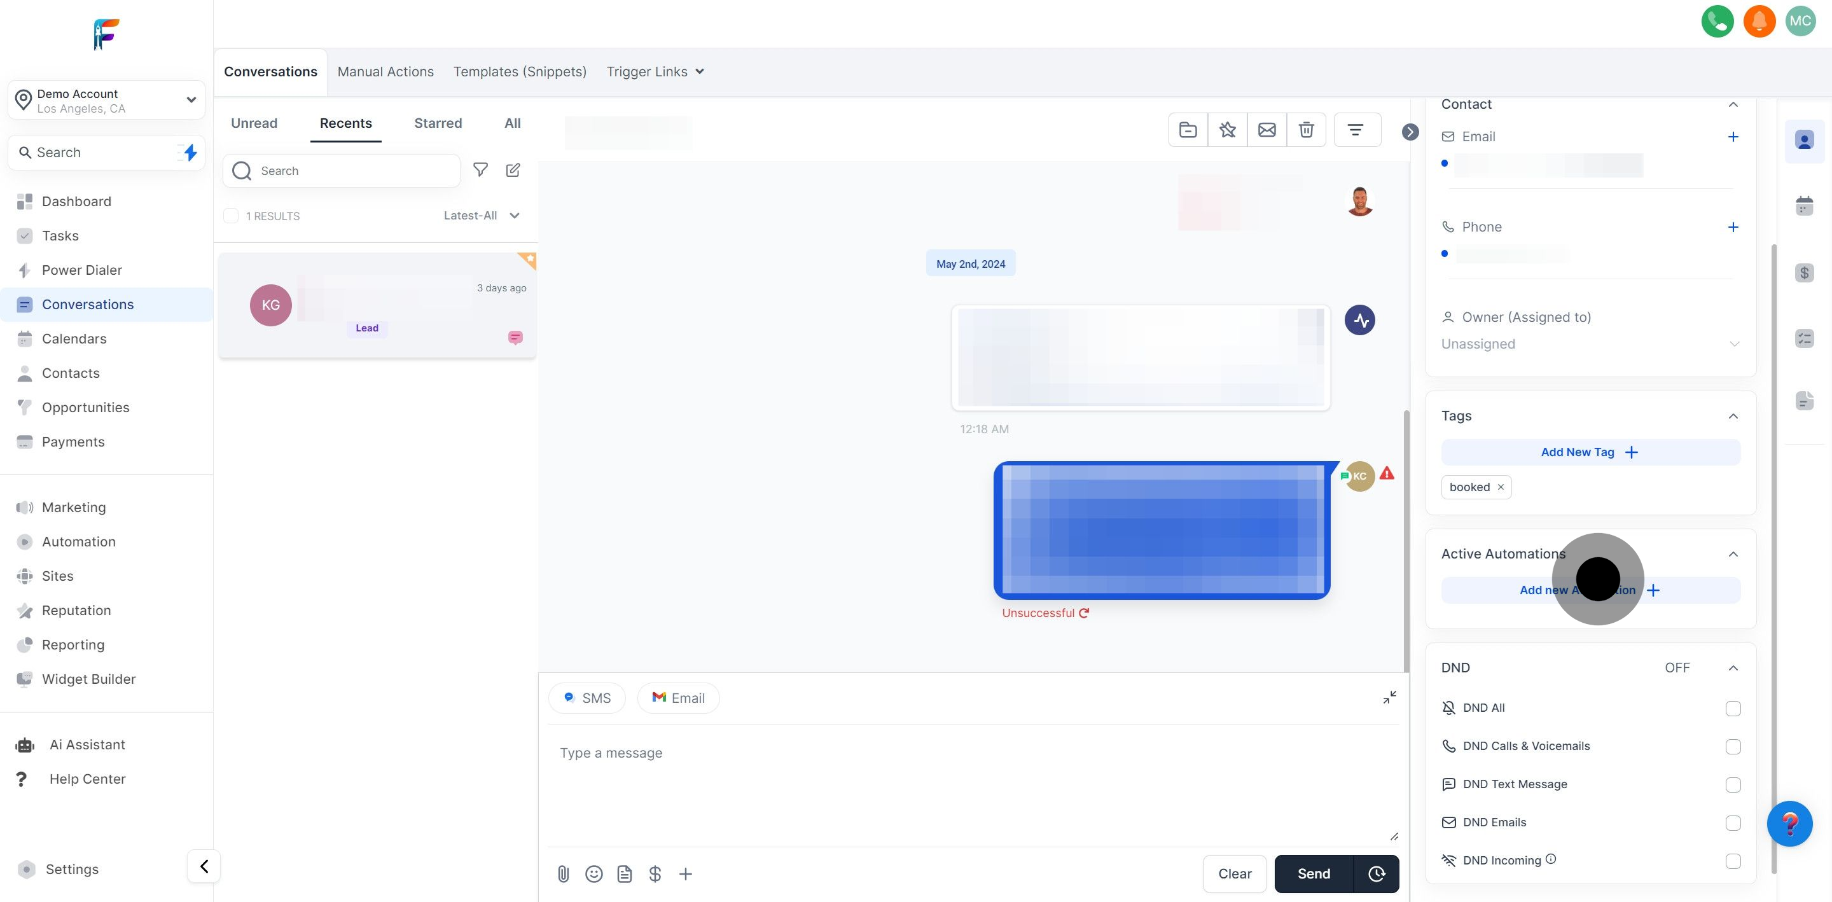Open the Trigger Links menu
Screen dimensions: 1832x902
pos(655,71)
